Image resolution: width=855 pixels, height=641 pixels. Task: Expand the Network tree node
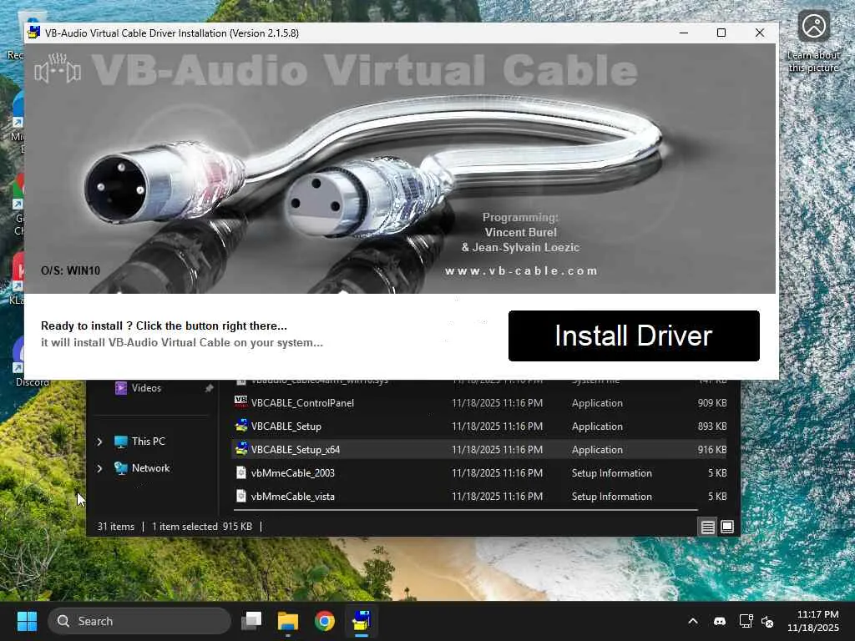[100, 468]
